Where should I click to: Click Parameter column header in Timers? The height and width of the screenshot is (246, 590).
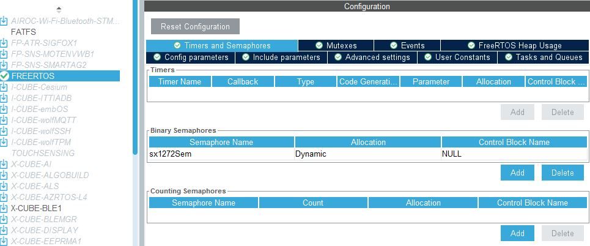pos(431,82)
